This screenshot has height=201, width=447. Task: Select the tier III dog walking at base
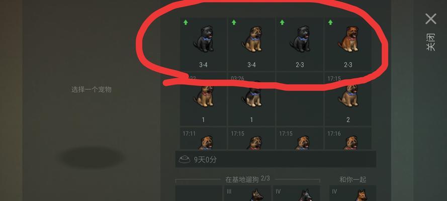[x=247, y=193]
